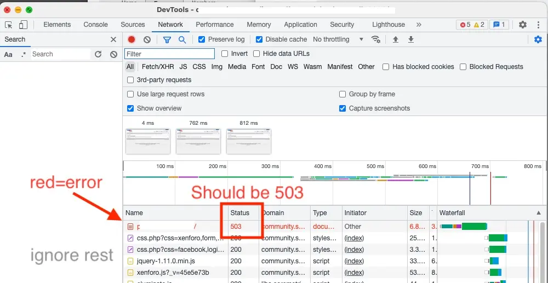Expand more DevTools tabs chevron
Screen dimensions: 548x283
click(419, 25)
